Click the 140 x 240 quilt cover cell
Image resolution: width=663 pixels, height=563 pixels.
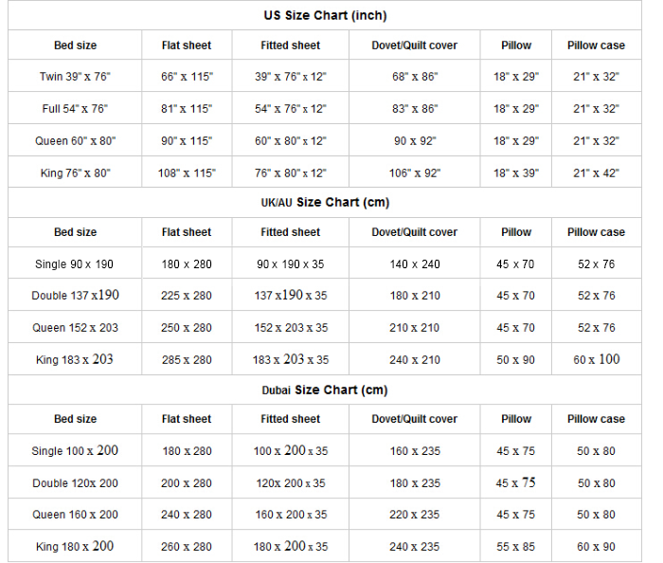click(x=415, y=264)
